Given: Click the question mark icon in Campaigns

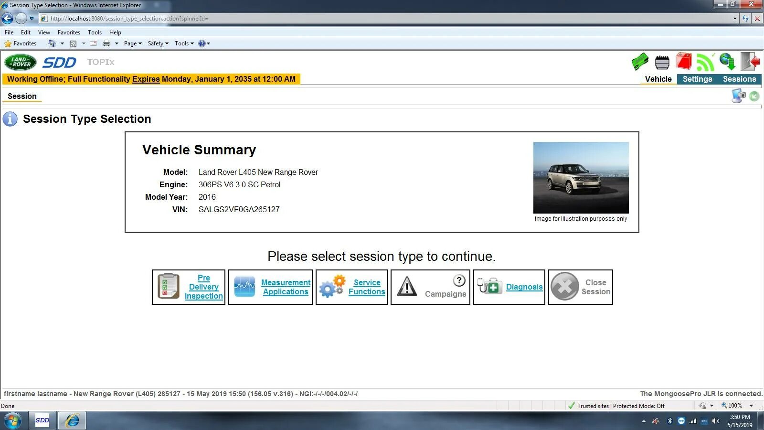Looking at the screenshot, I should (x=459, y=280).
